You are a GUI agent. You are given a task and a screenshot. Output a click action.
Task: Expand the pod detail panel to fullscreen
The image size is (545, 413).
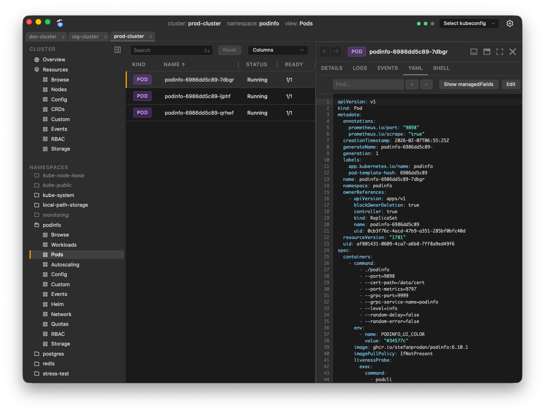(499, 52)
